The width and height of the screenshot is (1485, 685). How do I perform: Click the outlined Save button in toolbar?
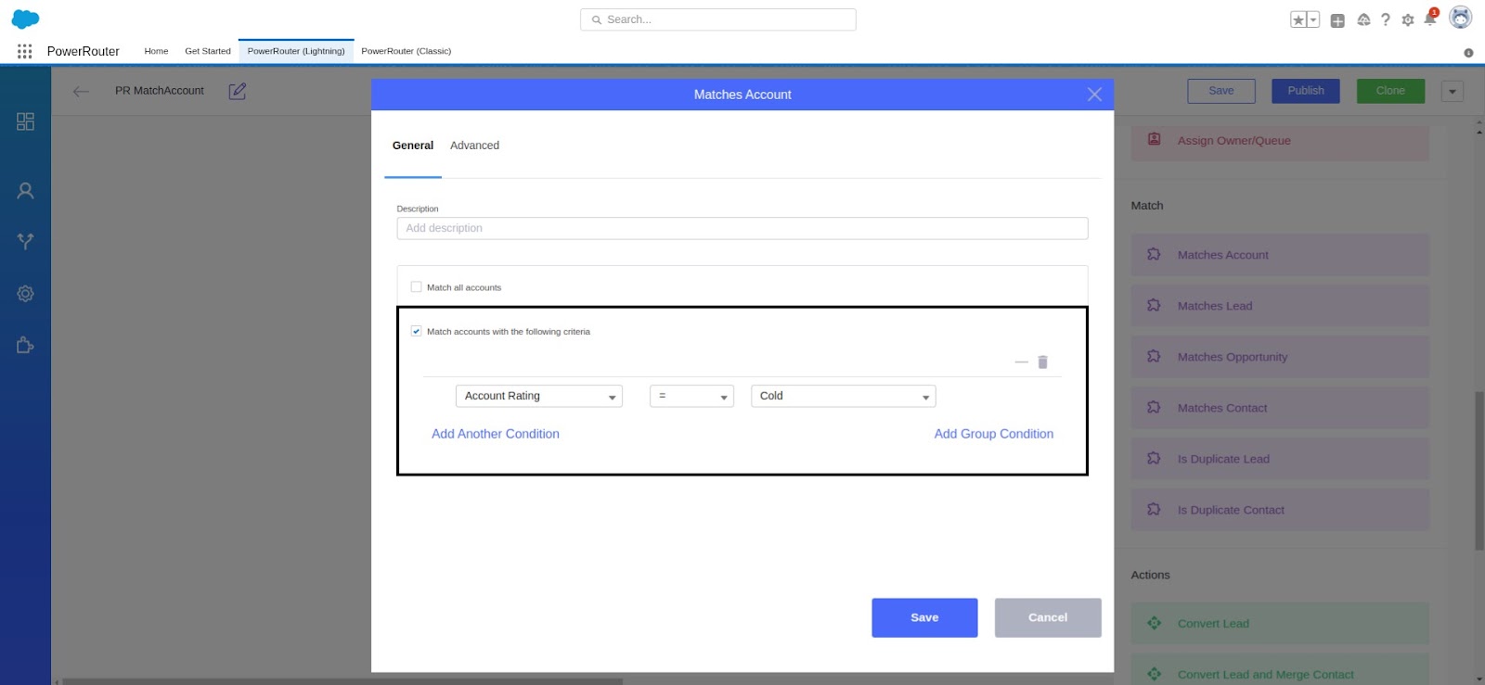coord(1221,91)
